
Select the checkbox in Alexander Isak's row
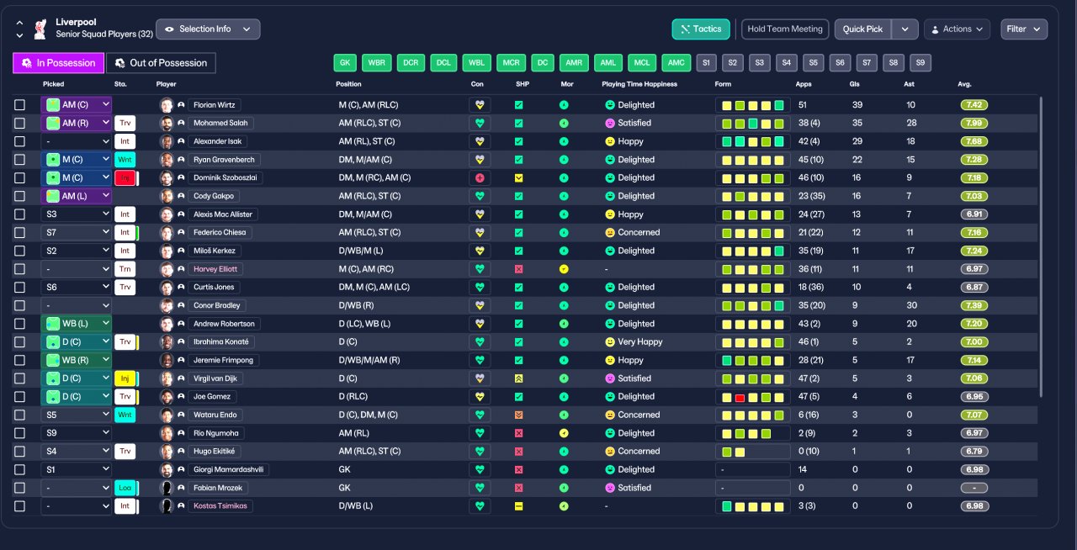pos(19,142)
